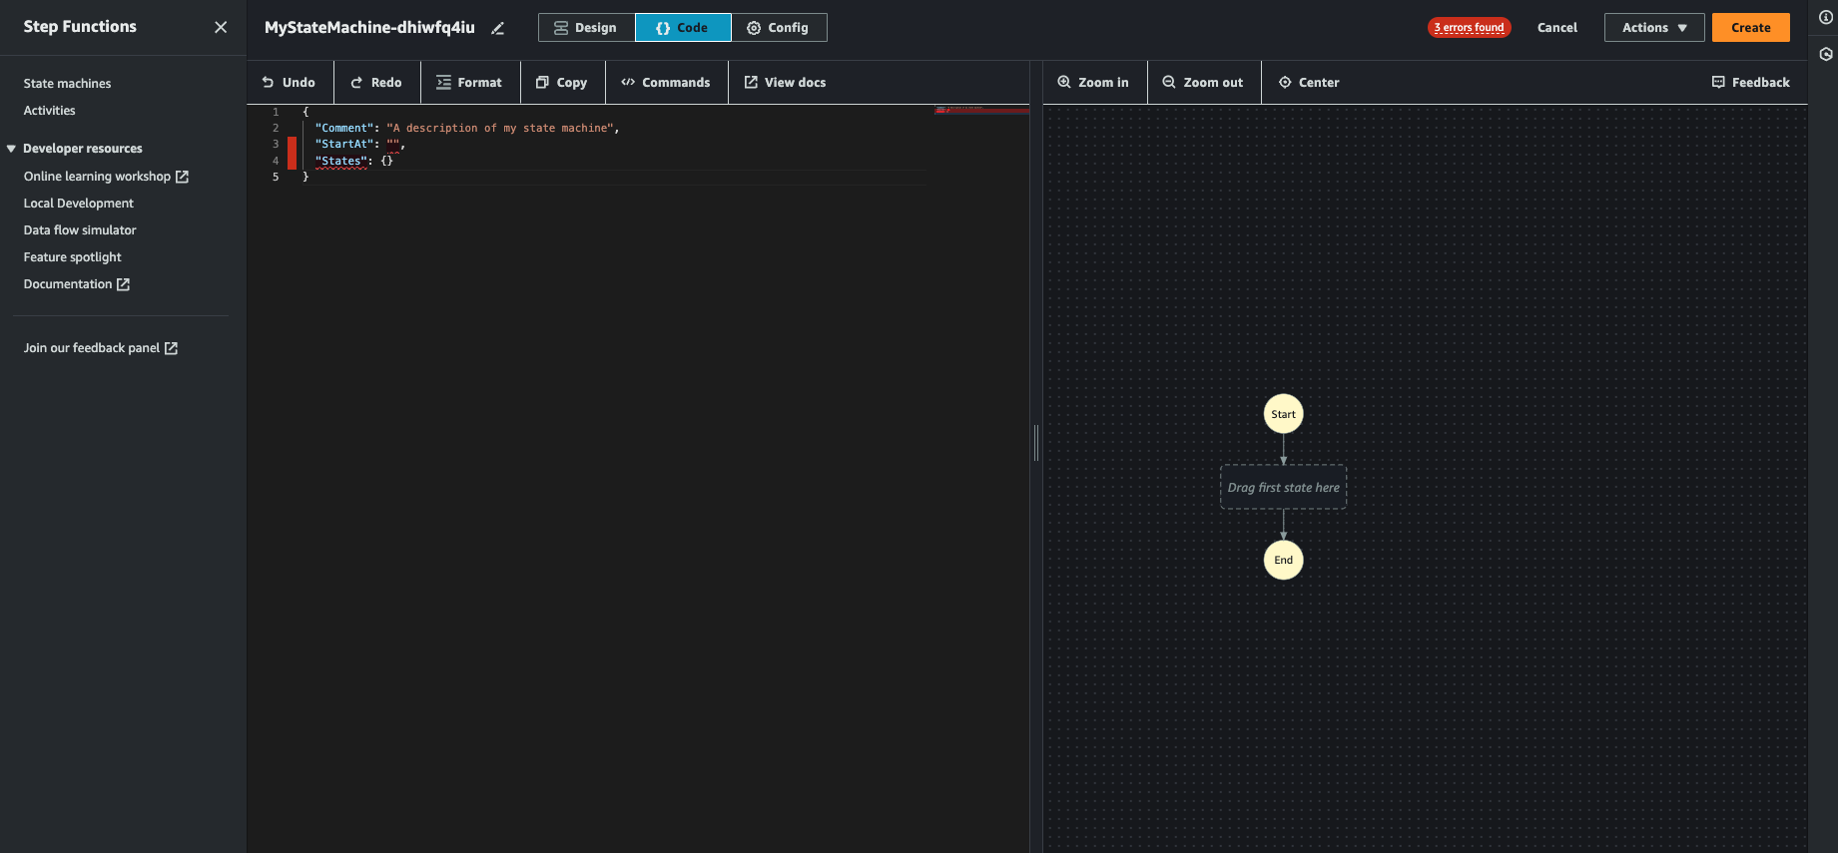The width and height of the screenshot is (1838, 853).
Task: Center the workflow graph
Action: point(1310,83)
